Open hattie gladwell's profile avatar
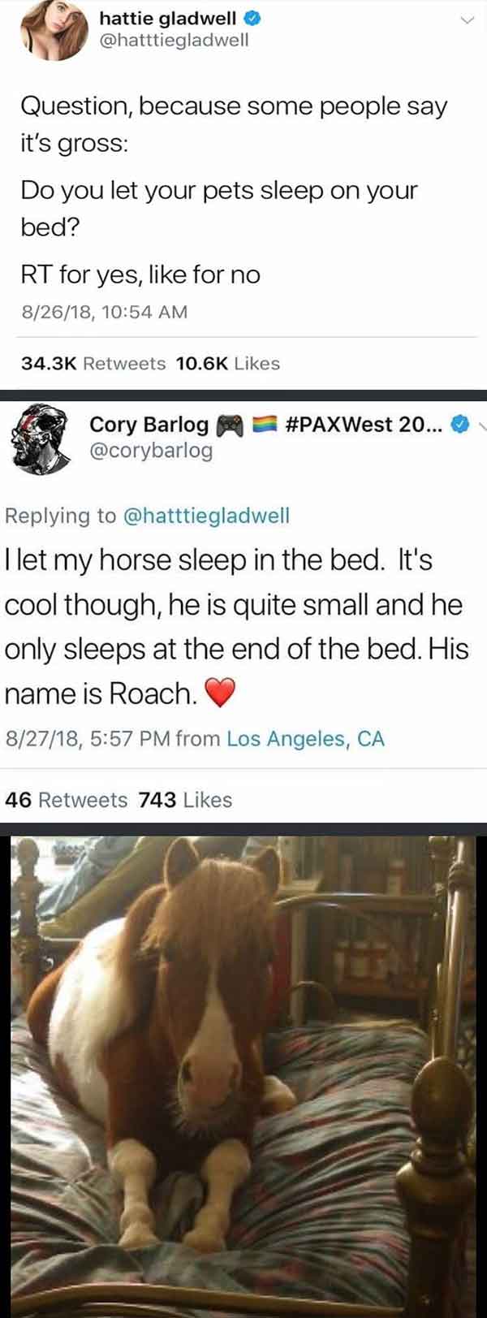The image size is (487, 1318). coord(54,29)
